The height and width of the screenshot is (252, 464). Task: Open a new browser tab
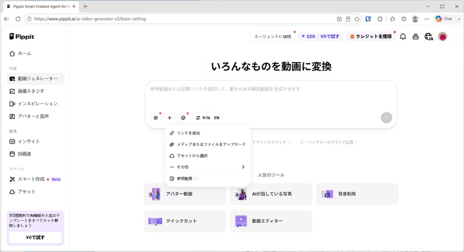[x=85, y=6]
